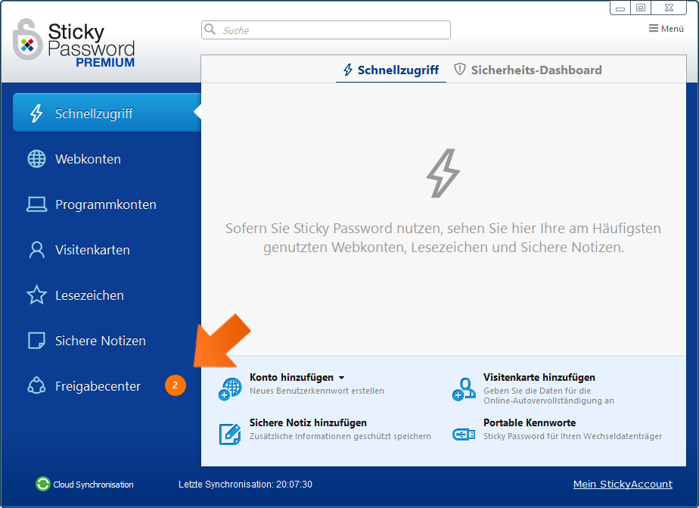The width and height of the screenshot is (699, 508).
Task: Close the Sticky Password window
Action: (x=669, y=8)
